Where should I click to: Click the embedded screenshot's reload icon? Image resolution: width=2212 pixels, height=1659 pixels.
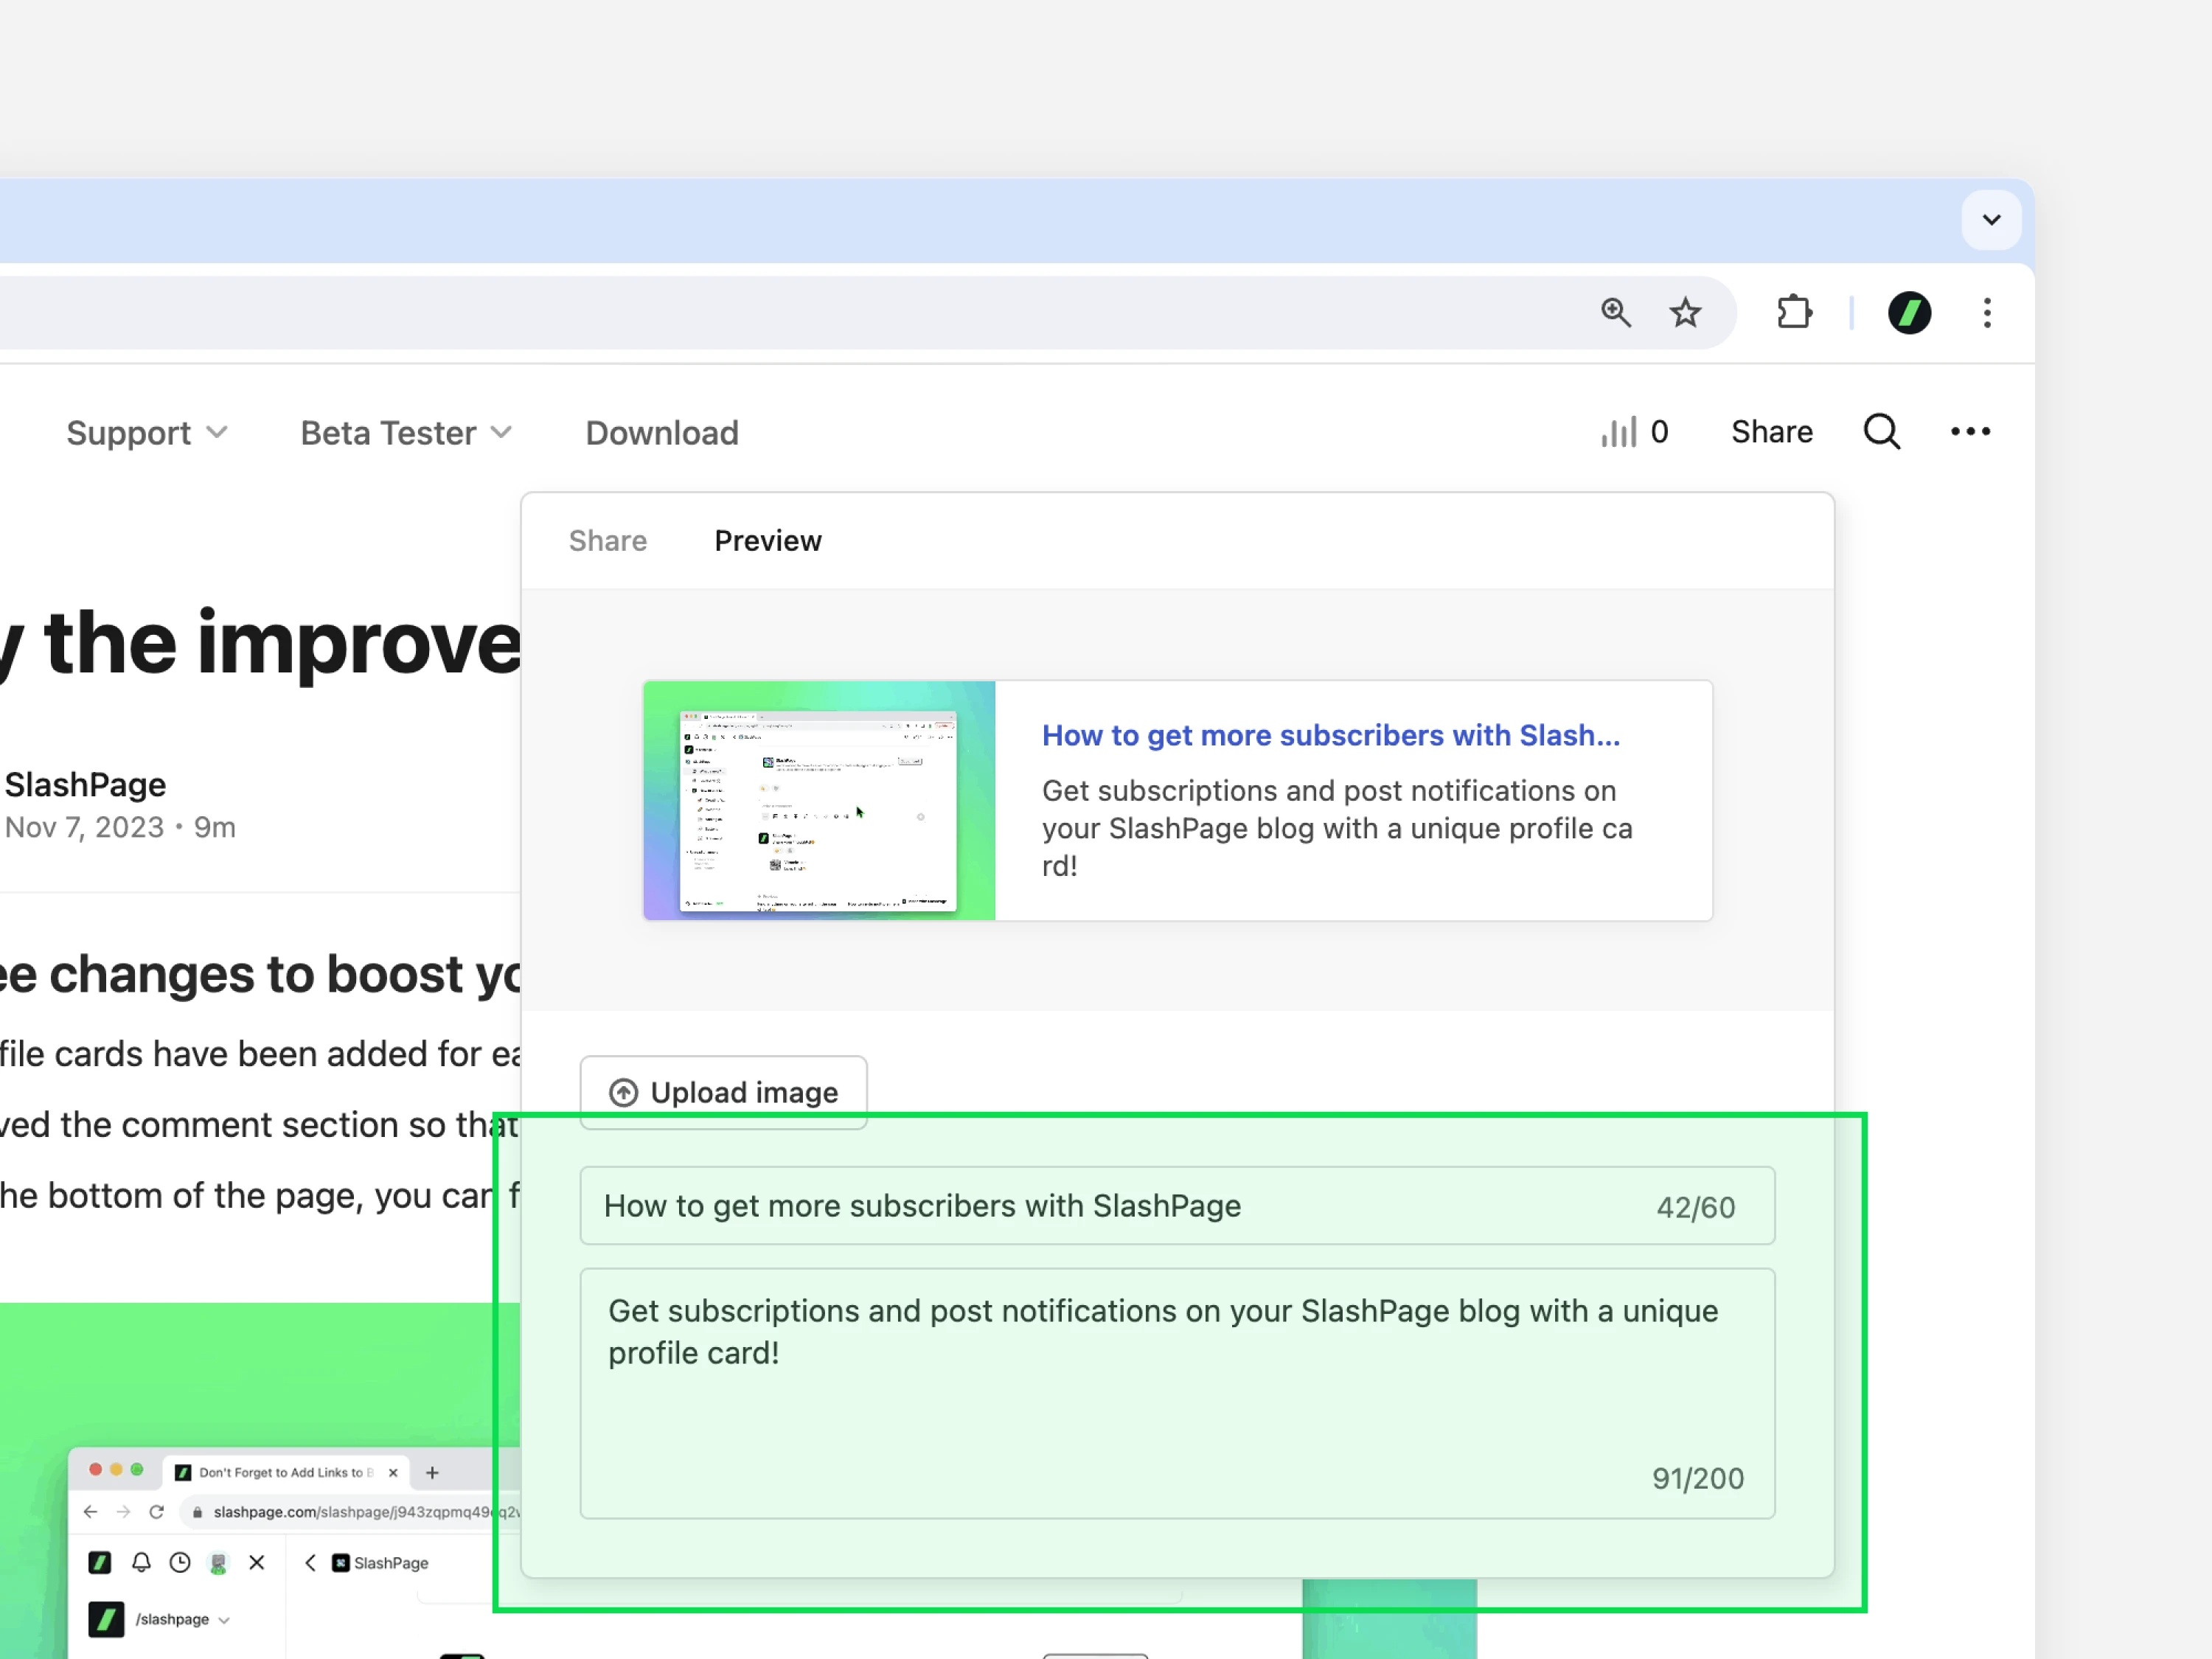[x=156, y=1511]
